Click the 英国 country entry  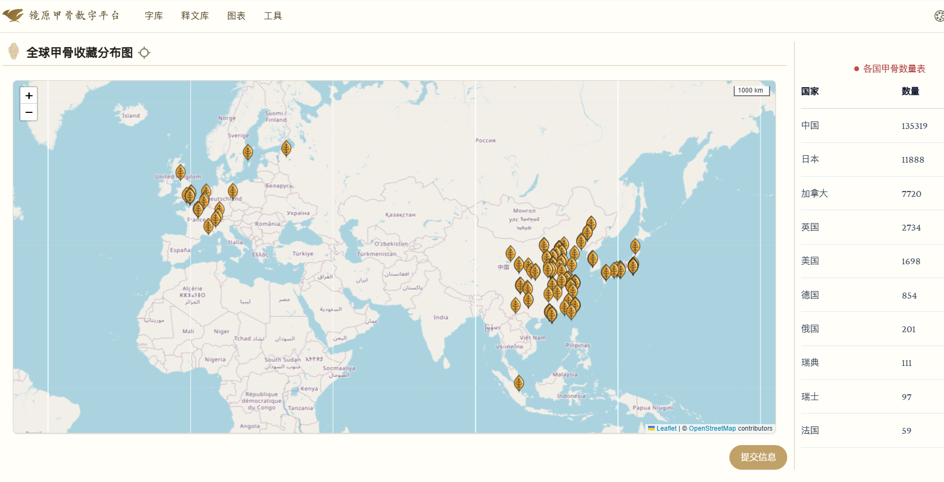tap(810, 227)
